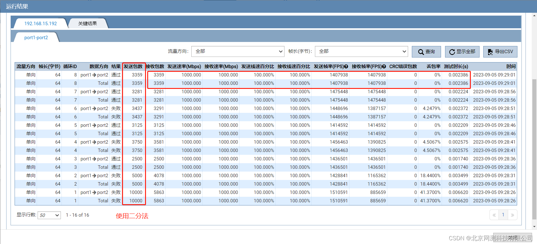Click the 显示全部 refresh button

click(462, 52)
